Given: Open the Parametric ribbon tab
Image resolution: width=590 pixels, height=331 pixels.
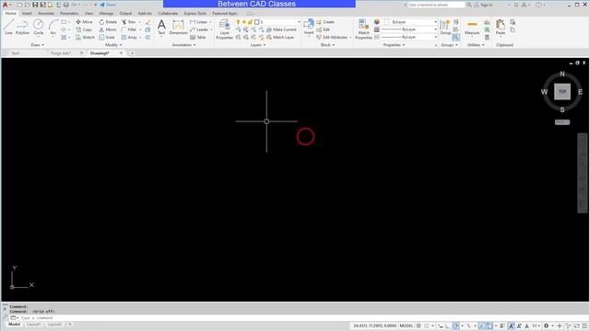Looking at the screenshot, I should point(69,13).
